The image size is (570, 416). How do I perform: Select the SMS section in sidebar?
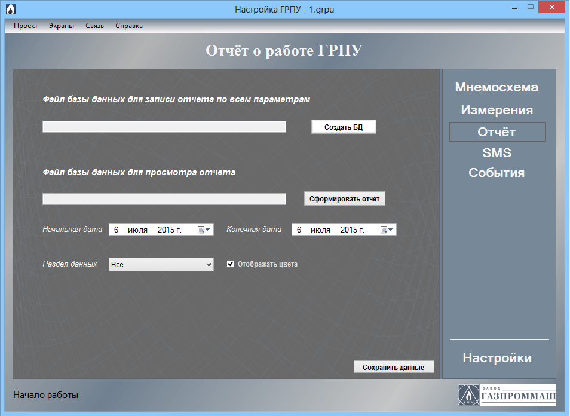[497, 153]
